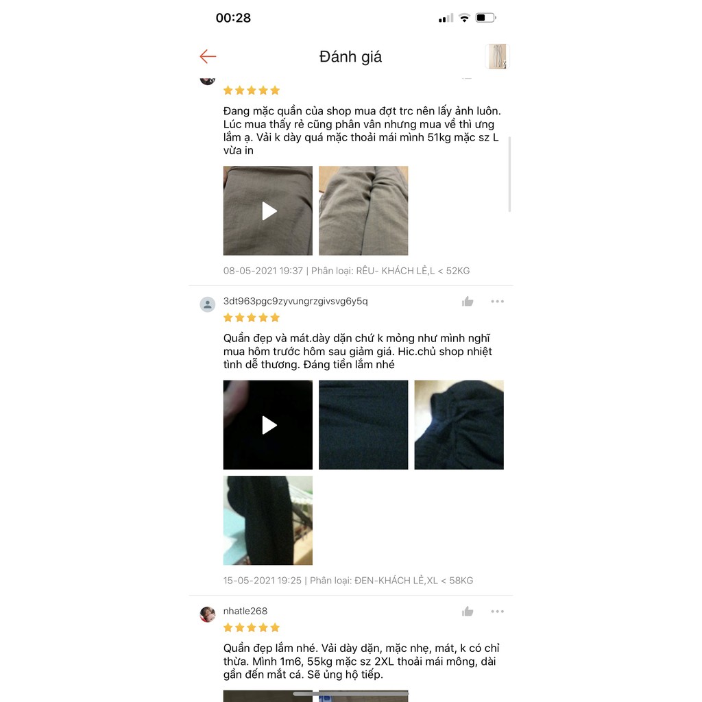View second black fabric photo
Screen dimensions: 702x702
pos(363,425)
